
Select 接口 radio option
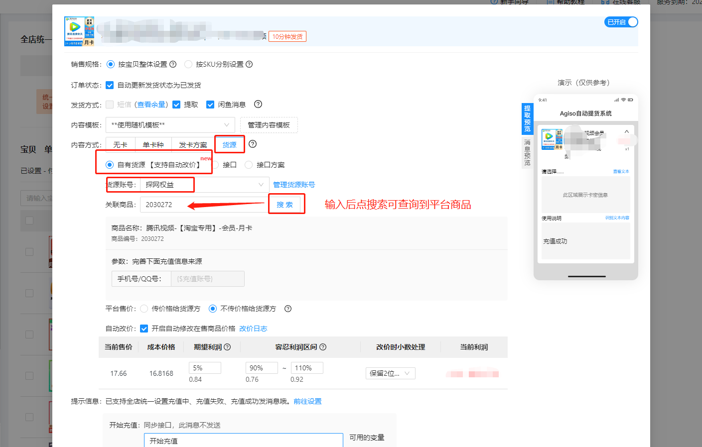coord(216,165)
